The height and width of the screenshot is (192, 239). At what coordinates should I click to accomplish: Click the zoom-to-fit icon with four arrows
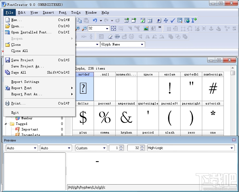coord(113,28)
